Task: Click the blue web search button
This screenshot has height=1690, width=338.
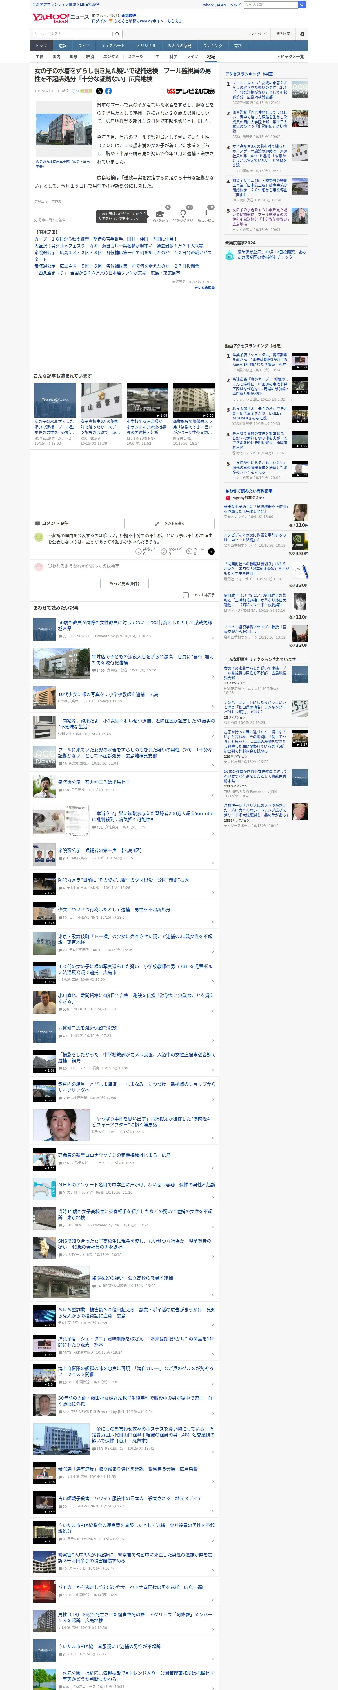Action: 302,5
